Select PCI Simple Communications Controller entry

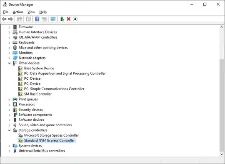[54, 89]
